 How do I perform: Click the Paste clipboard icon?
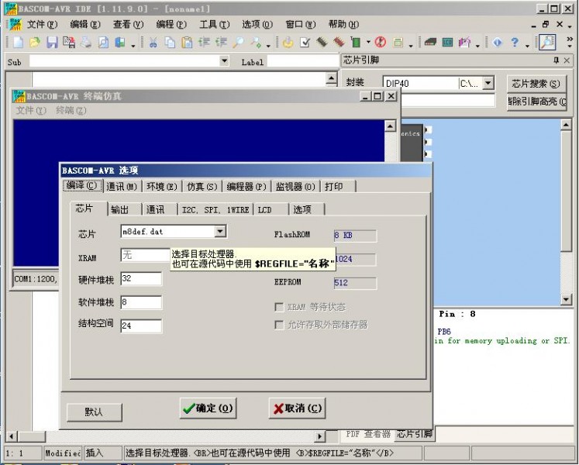(x=188, y=42)
